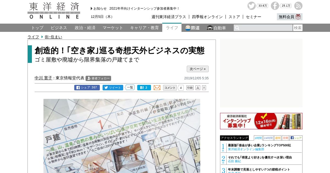Click the article photo of house flyer

pyautogui.click(x=122, y=136)
